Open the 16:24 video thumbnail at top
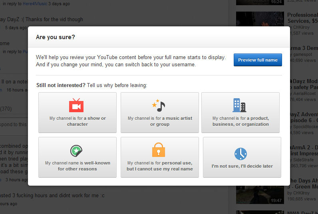 [260, 2]
